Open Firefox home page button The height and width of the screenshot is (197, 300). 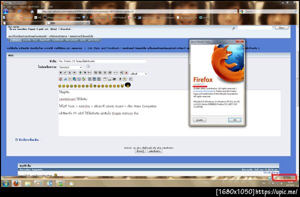coord(32,11)
